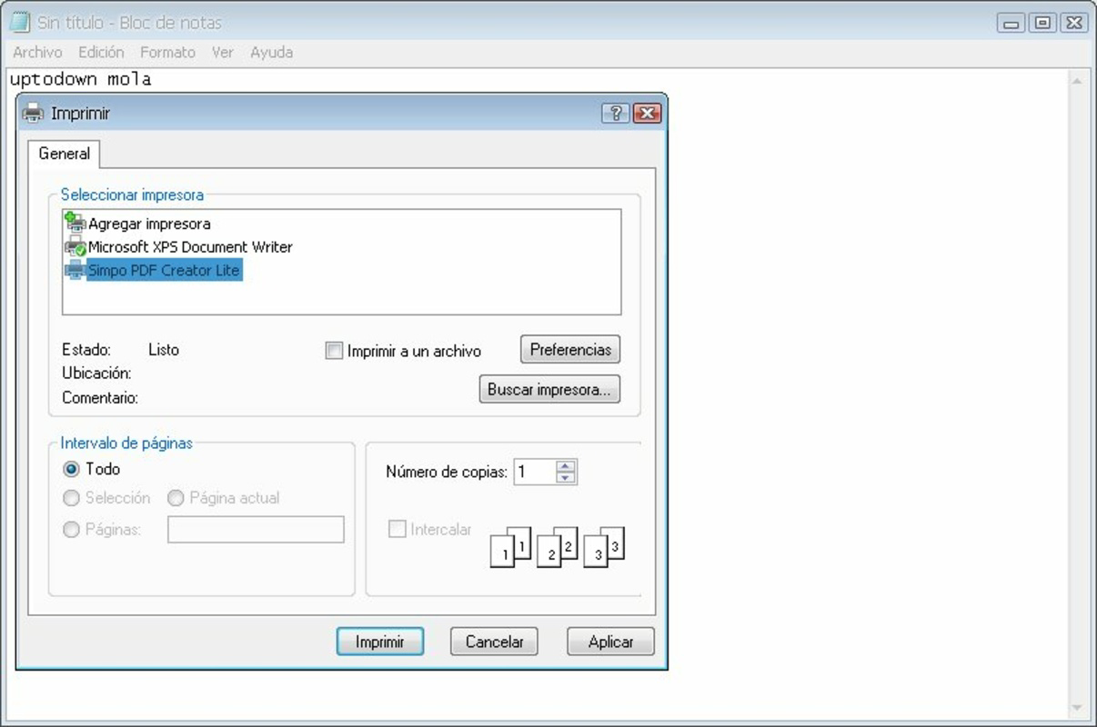This screenshot has width=1097, height=727.
Task: Click the Notepad scrollbar down arrow
Action: (x=1077, y=708)
